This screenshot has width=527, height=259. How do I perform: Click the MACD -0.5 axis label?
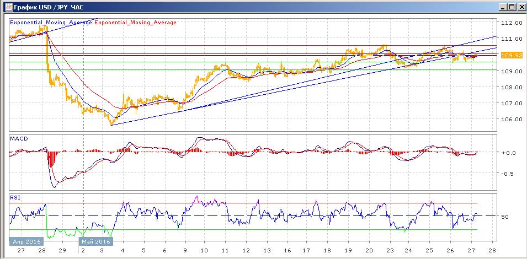509,174
